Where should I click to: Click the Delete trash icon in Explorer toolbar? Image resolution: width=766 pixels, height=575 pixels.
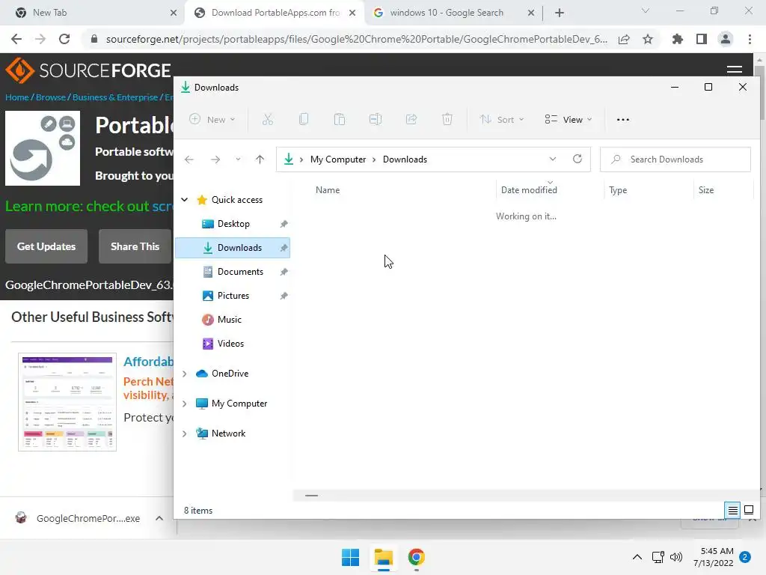click(447, 119)
